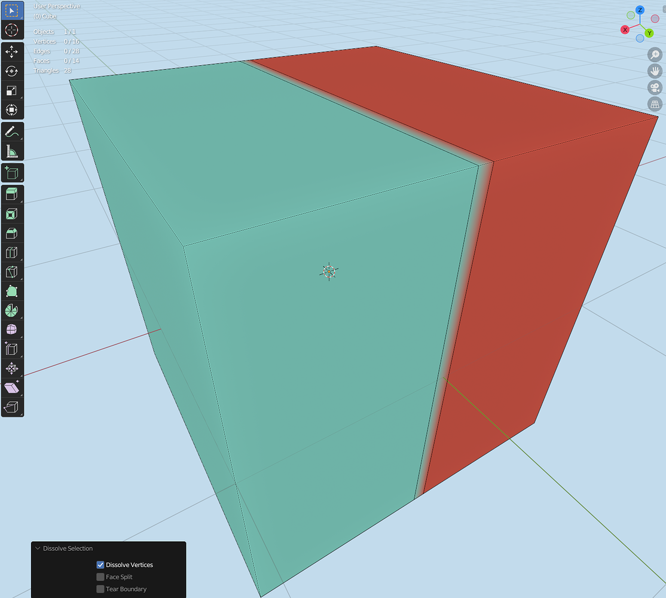Select the Move tool
This screenshot has height=598, width=666.
click(x=12, y=50)
